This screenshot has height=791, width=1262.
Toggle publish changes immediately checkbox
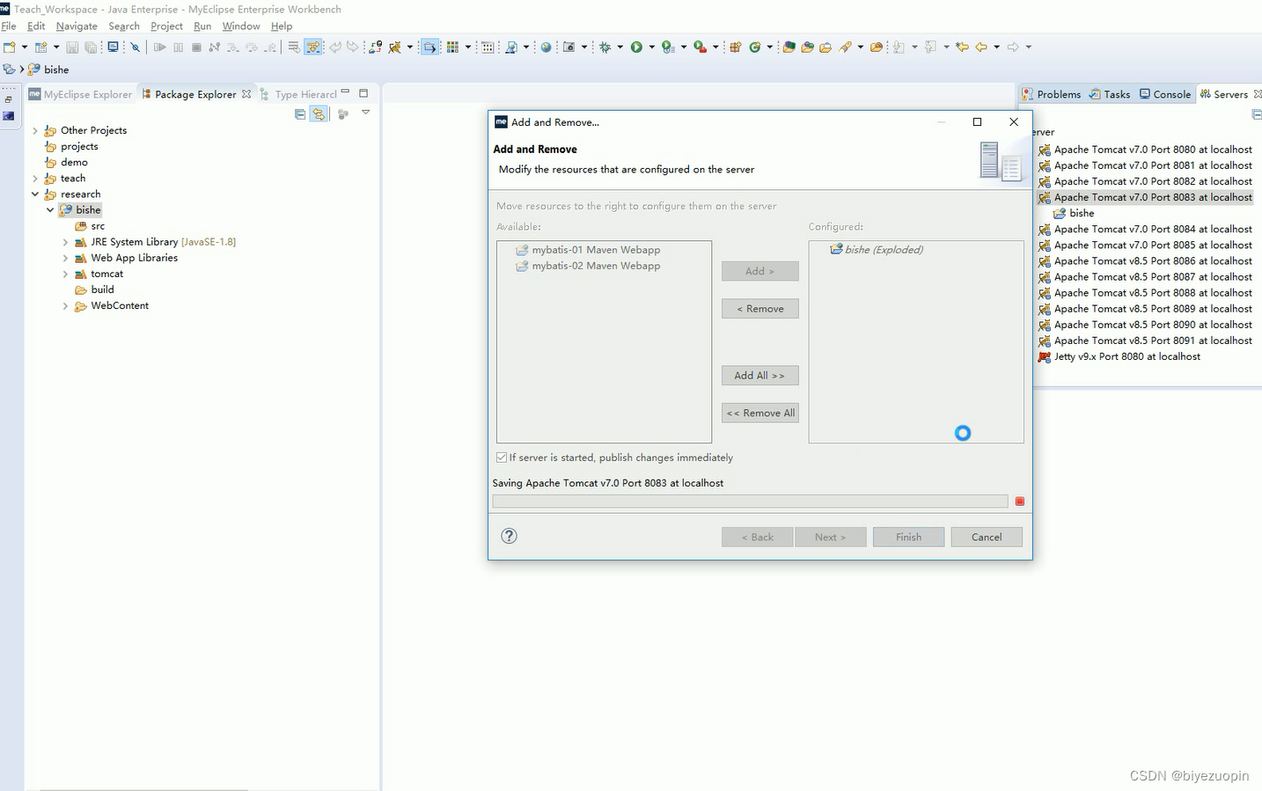point(502,458)
